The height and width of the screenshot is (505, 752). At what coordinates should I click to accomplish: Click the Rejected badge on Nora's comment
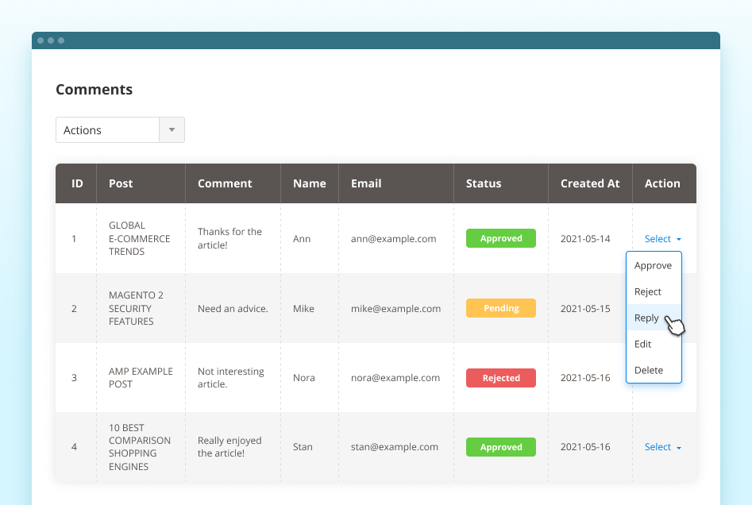501,378
